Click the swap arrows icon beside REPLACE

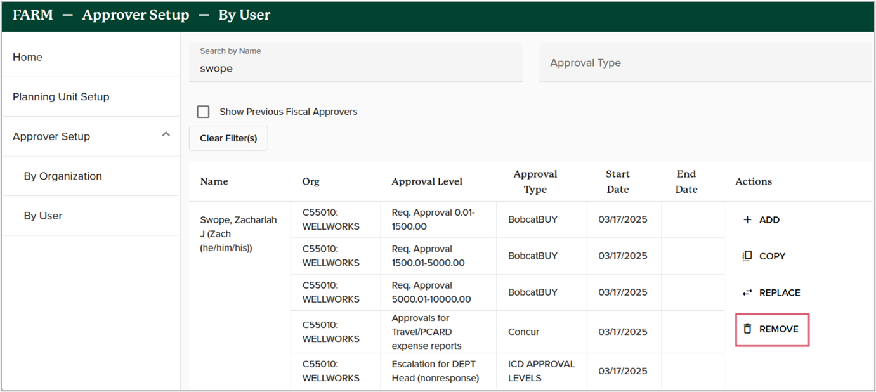point(747,292)
